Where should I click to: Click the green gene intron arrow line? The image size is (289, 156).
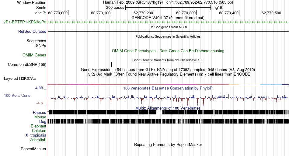point(168,22)
